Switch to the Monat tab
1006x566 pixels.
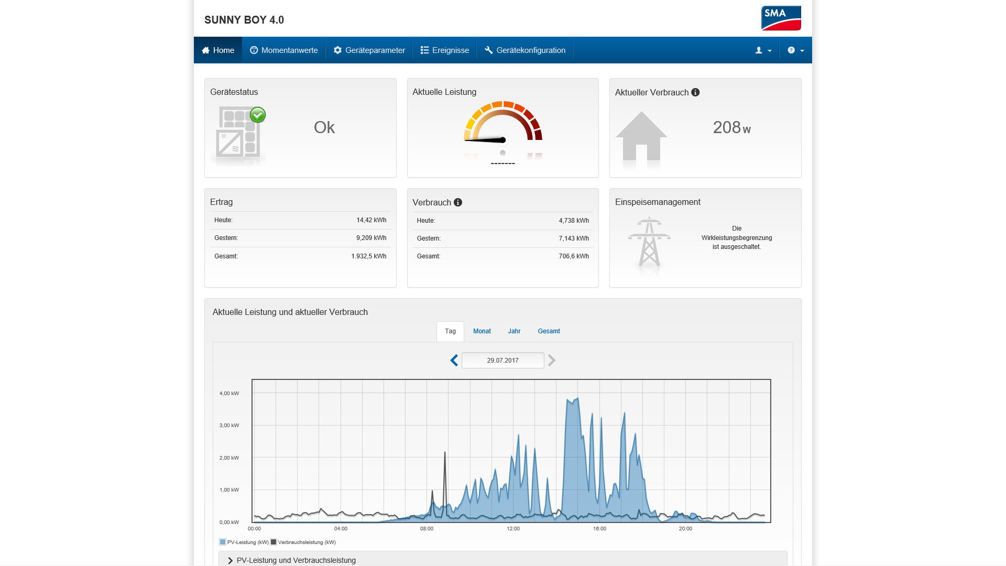pos(482,331)
